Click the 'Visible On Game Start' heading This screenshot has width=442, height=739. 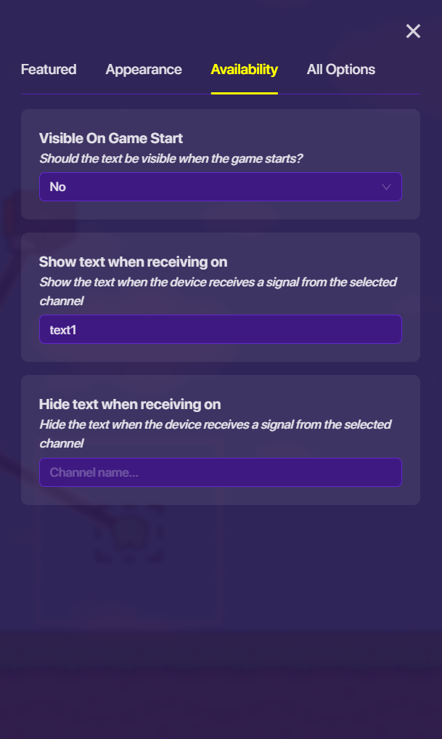click(110, 138)
